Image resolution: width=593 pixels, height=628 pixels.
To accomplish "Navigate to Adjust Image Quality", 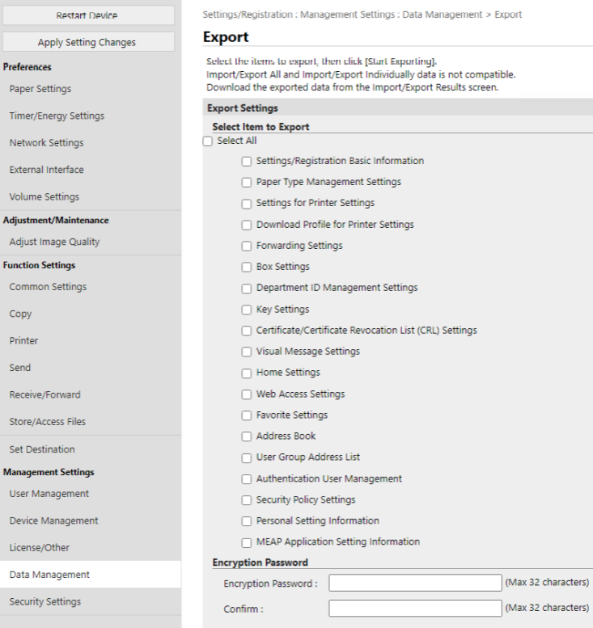I will (x=54, y=242).
